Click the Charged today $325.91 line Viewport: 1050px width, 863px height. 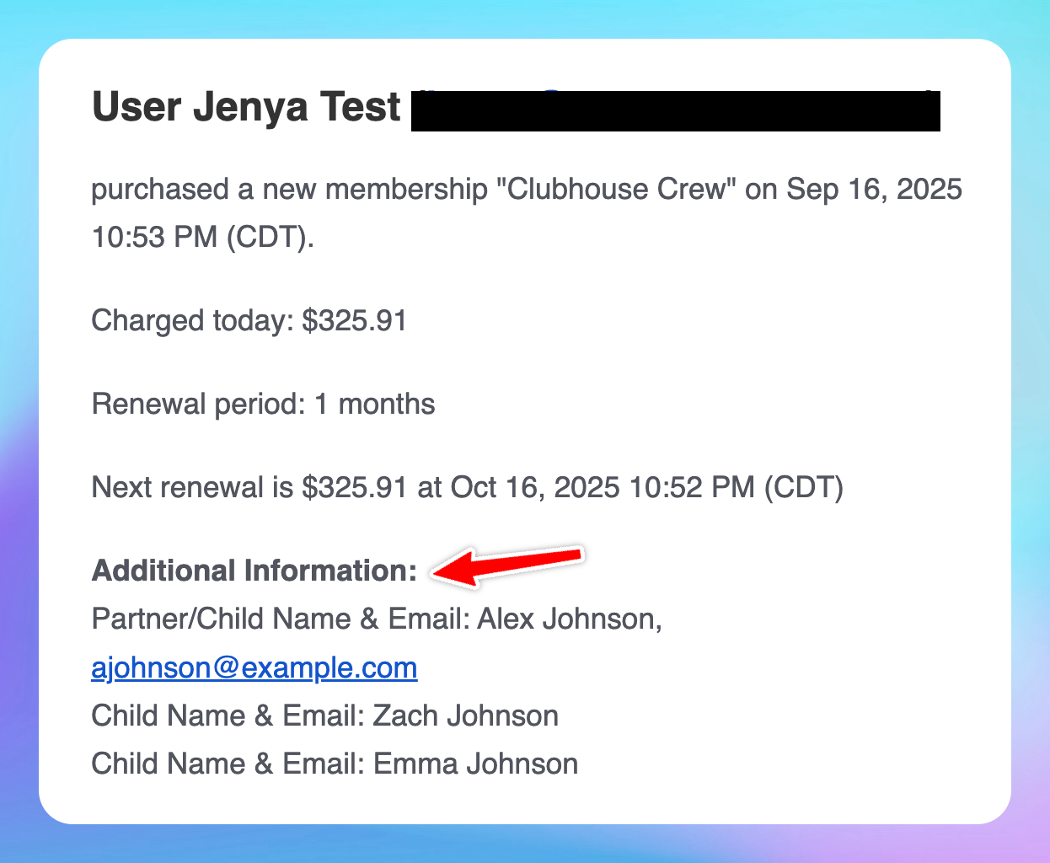[x=249, y=321]
